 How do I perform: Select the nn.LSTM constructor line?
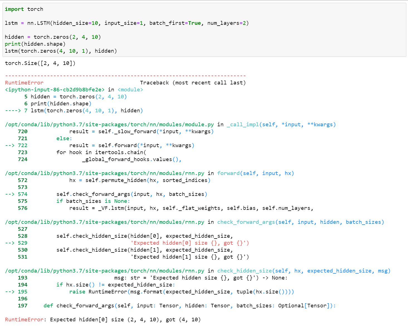tap(125, 23)
